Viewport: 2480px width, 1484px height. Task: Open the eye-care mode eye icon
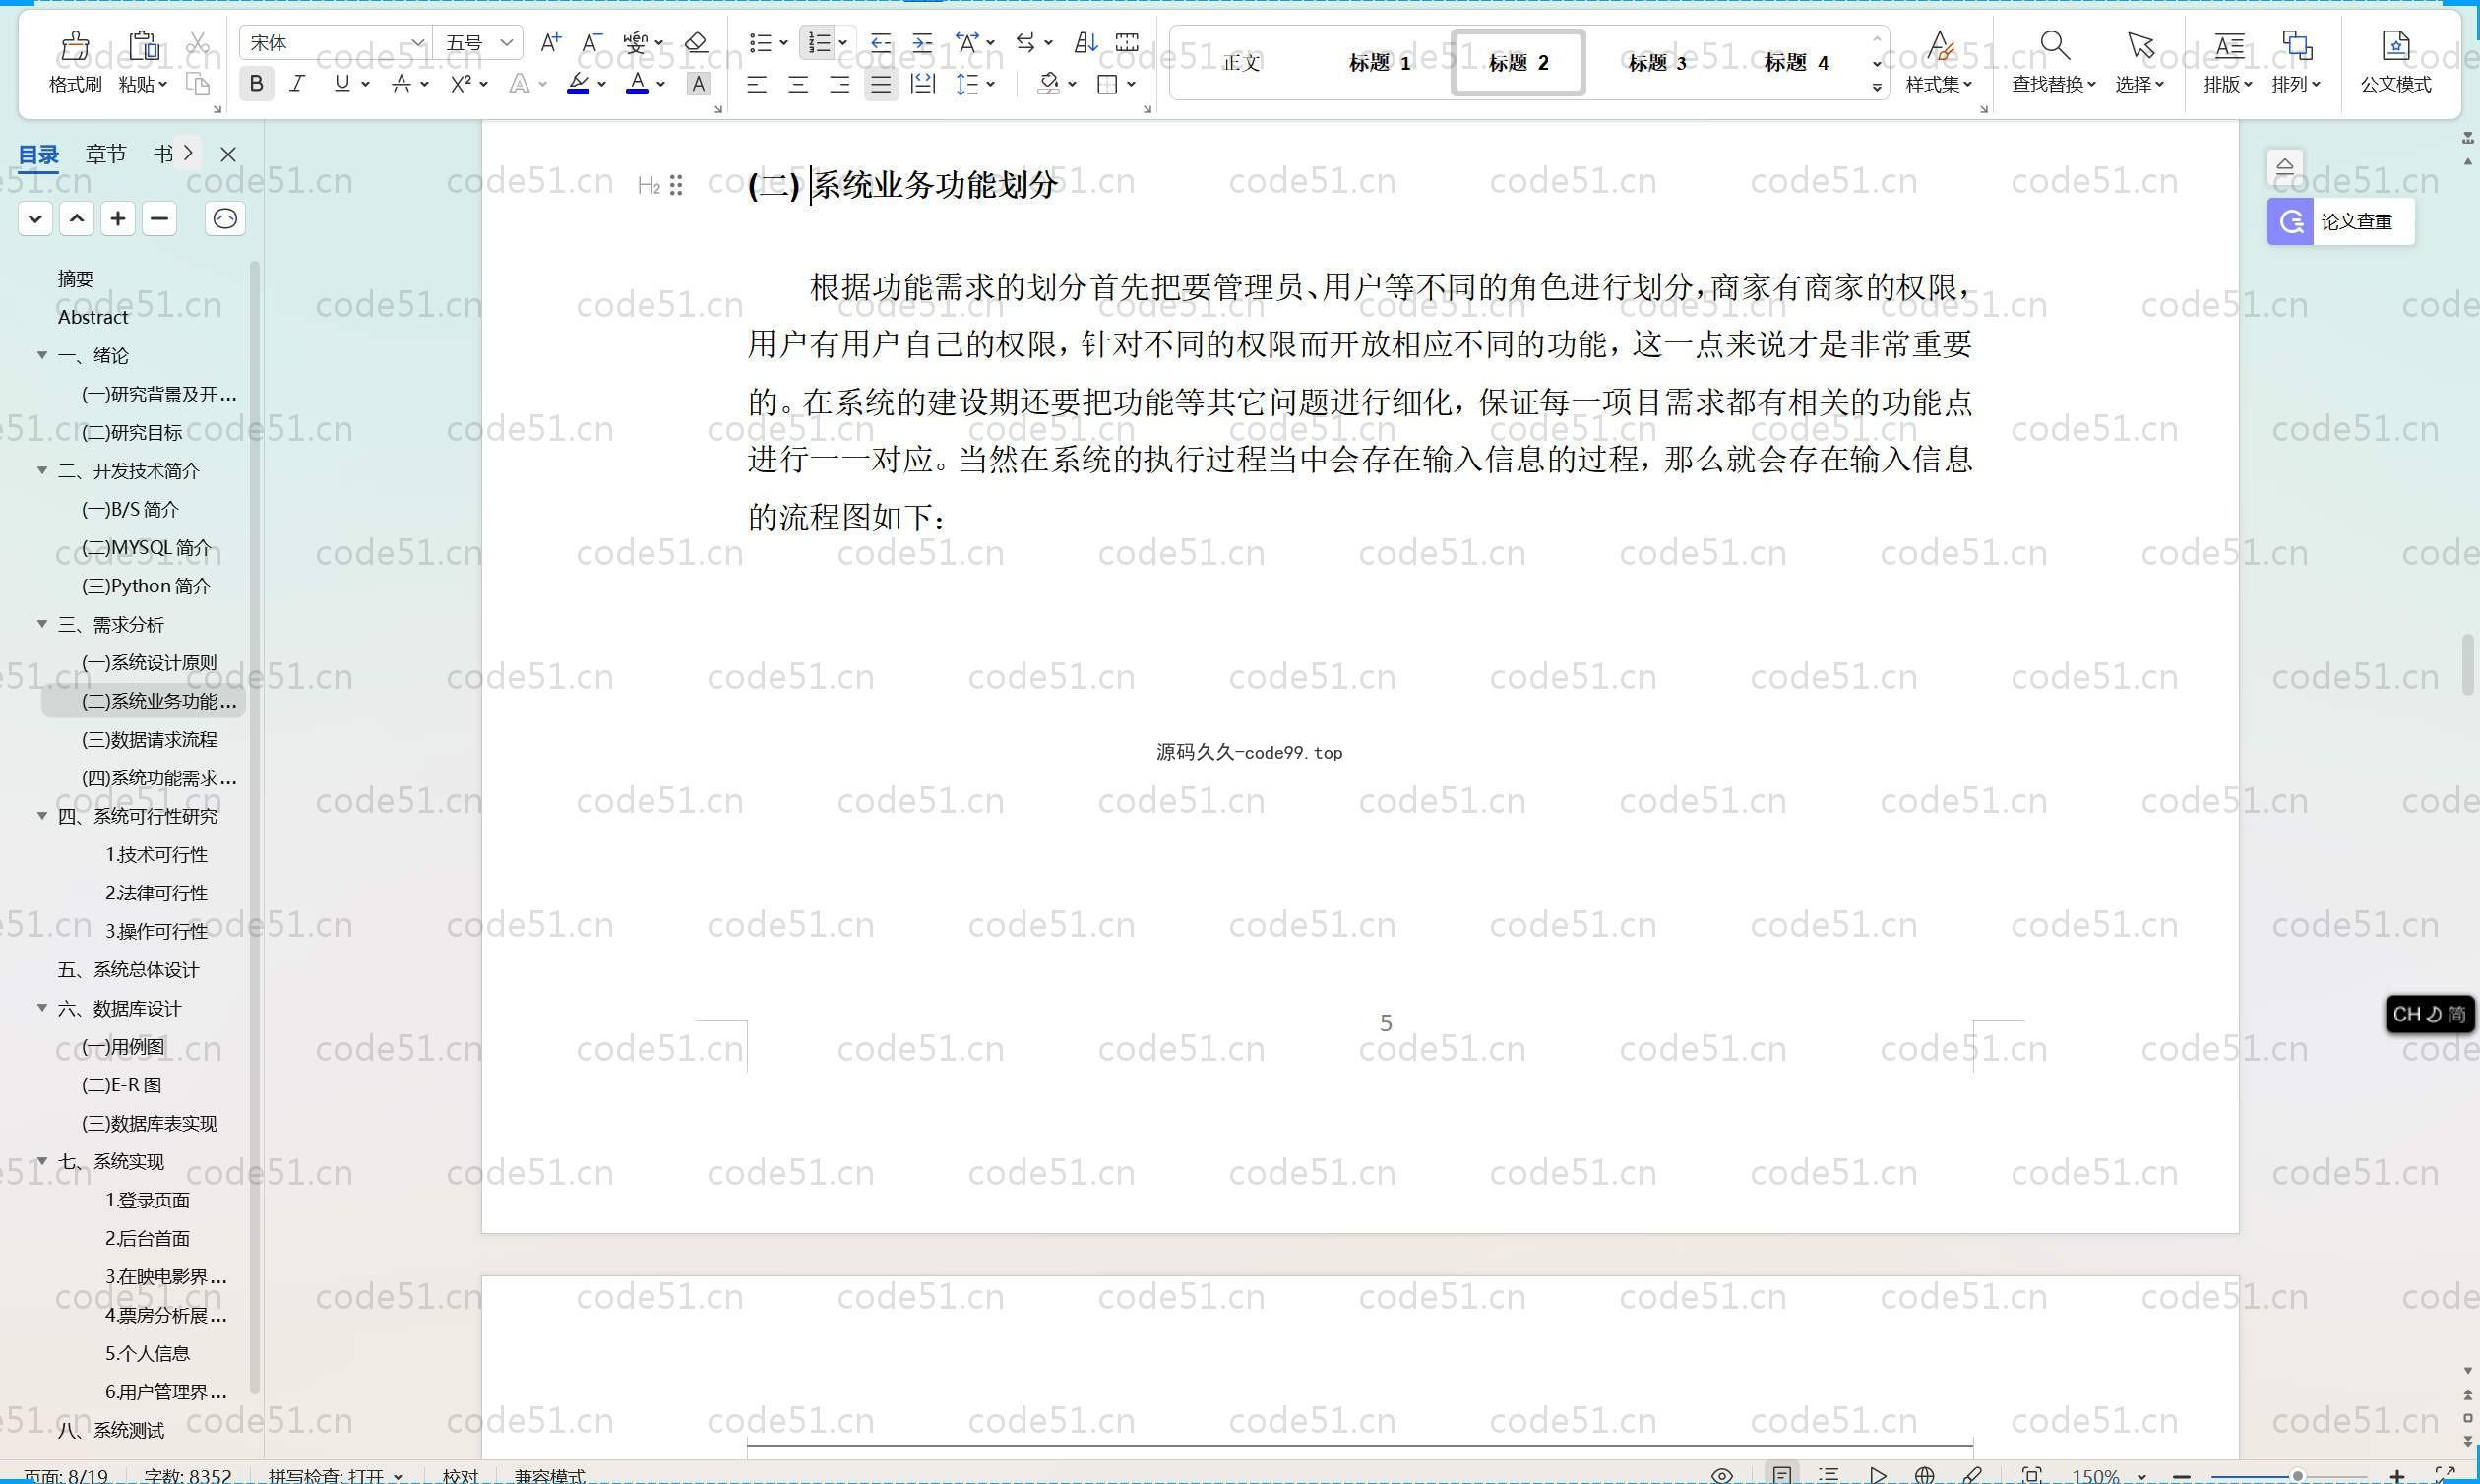(1722, 1475)
